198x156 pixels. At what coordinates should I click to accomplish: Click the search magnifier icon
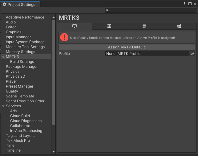point(107,10)
